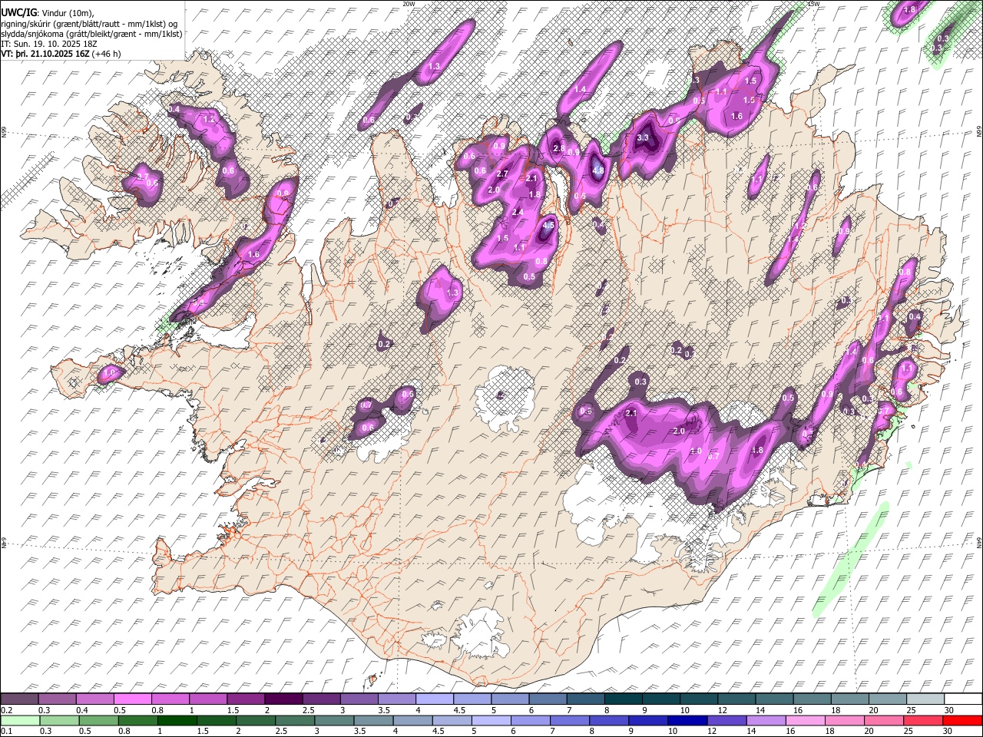Viewport: 983px width, 737px height.
Task: Click the rigning/skúrir legend description line
Action: coord(90,23)
